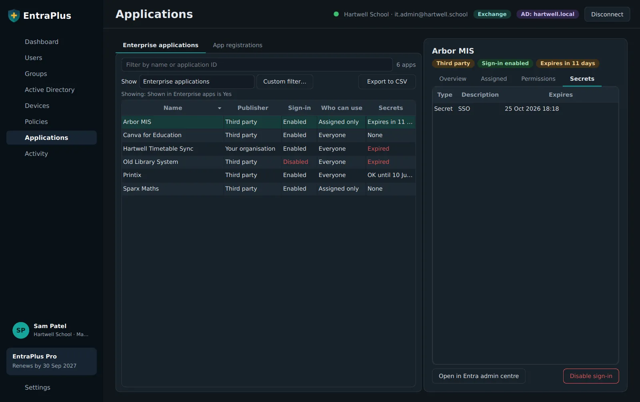Open the Active Directory section
This screenshot has width=640, height=402.
[x=52, y=90]
